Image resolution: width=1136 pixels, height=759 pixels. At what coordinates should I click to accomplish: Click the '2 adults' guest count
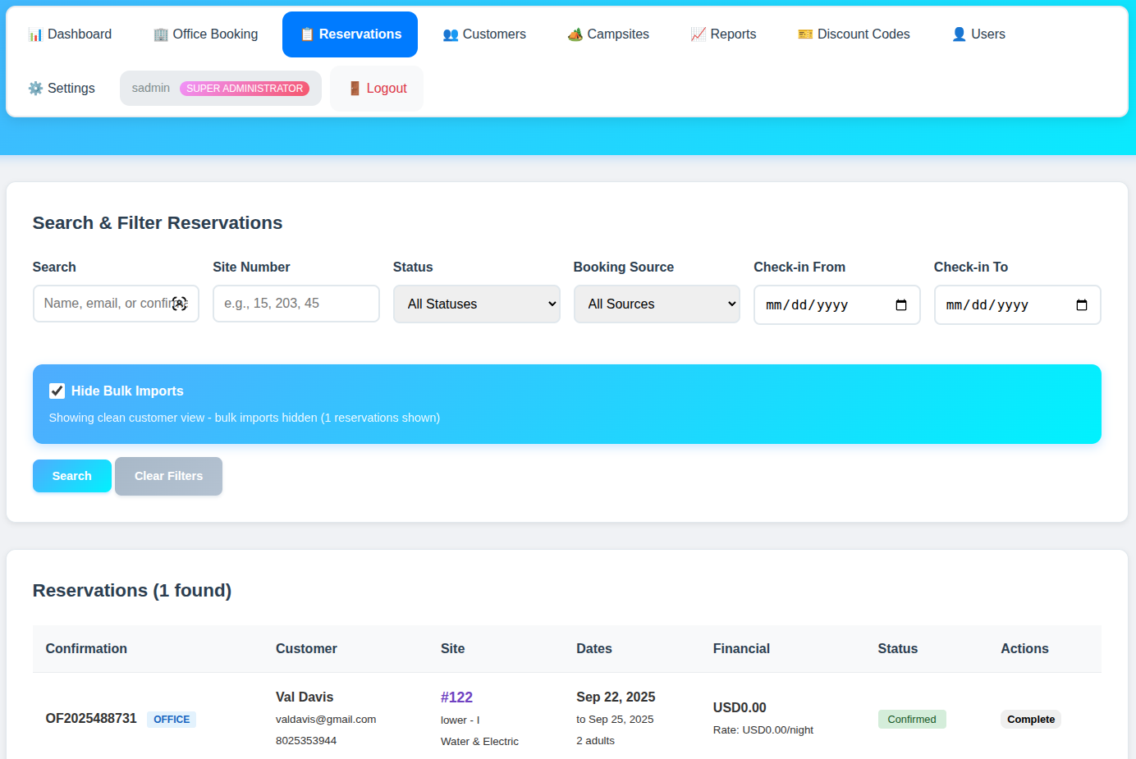[595, 741]
